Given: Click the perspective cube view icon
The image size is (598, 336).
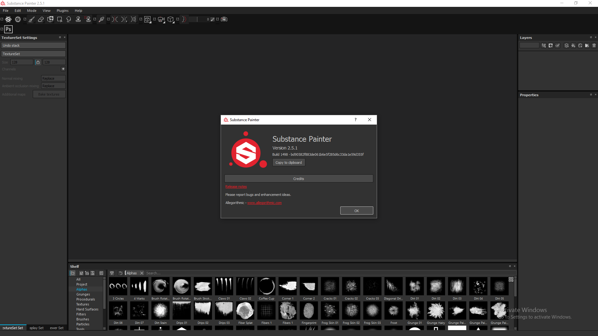Looking at the screenshot, I should [x=170, y=19].
